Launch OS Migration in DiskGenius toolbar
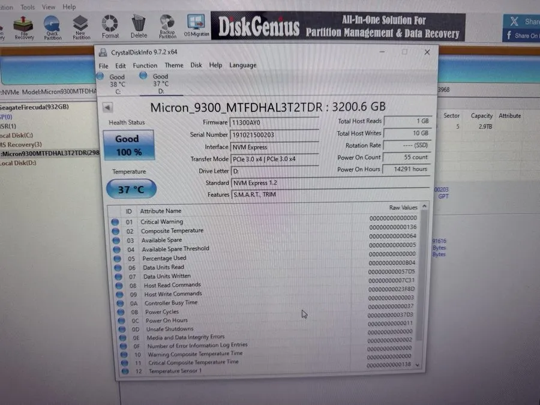 (x=196, y=25)
